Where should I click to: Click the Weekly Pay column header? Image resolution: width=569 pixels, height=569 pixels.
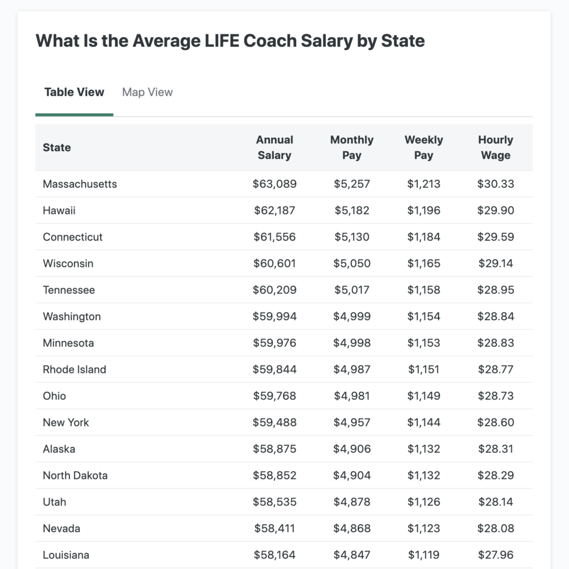click(x=423, y=148)
